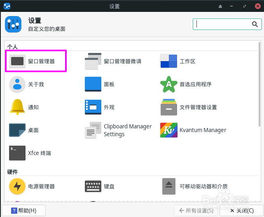Open the 面板 panel icon
Screen dimensions: 264x217
tap(93, 84)
